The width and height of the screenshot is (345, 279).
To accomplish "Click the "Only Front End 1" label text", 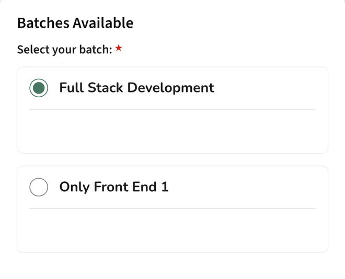I will 114,187.
